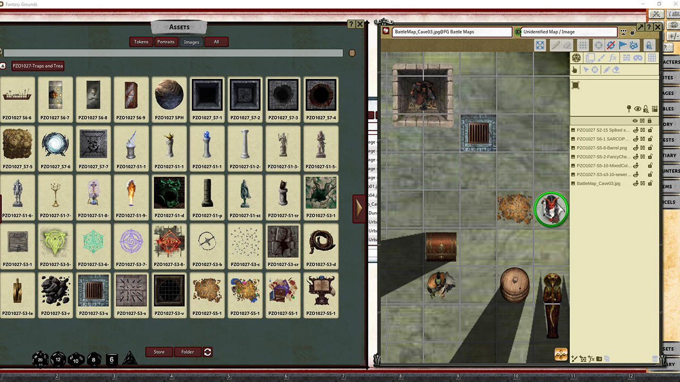Expand the yellow arrow tab beside Assets window
Image resolution: width=680 pixels, height=382 pixels.
point(360,208)
